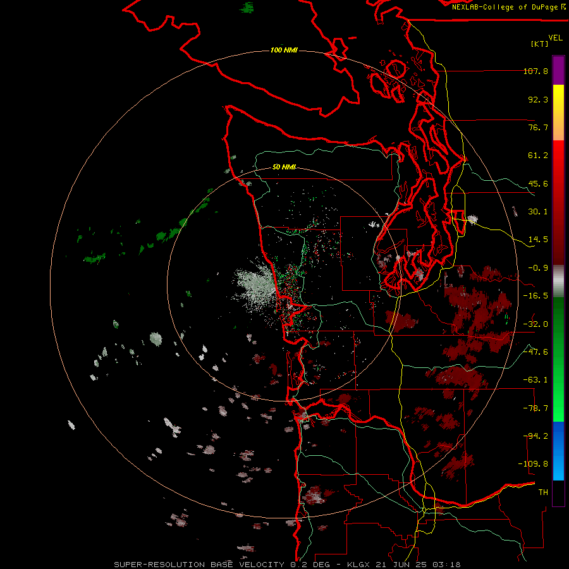Click the 45.6 velocity scale value
569x569 pixels.
coord(538,183)
